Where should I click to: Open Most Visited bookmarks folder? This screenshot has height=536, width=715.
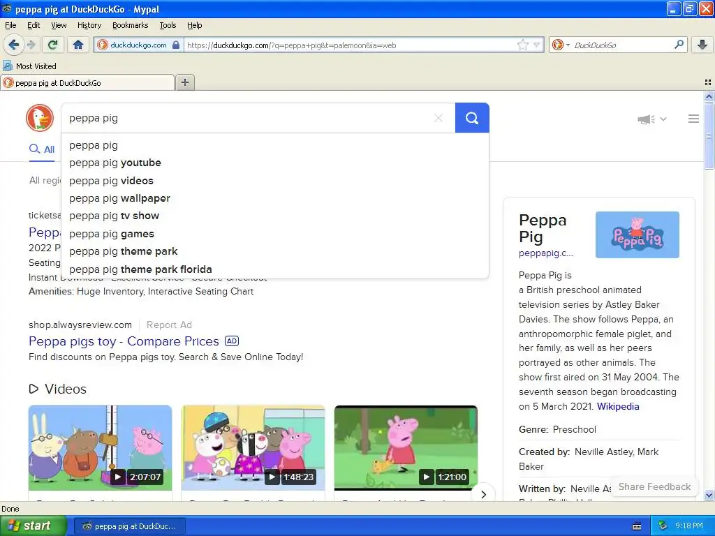(29, 66)
